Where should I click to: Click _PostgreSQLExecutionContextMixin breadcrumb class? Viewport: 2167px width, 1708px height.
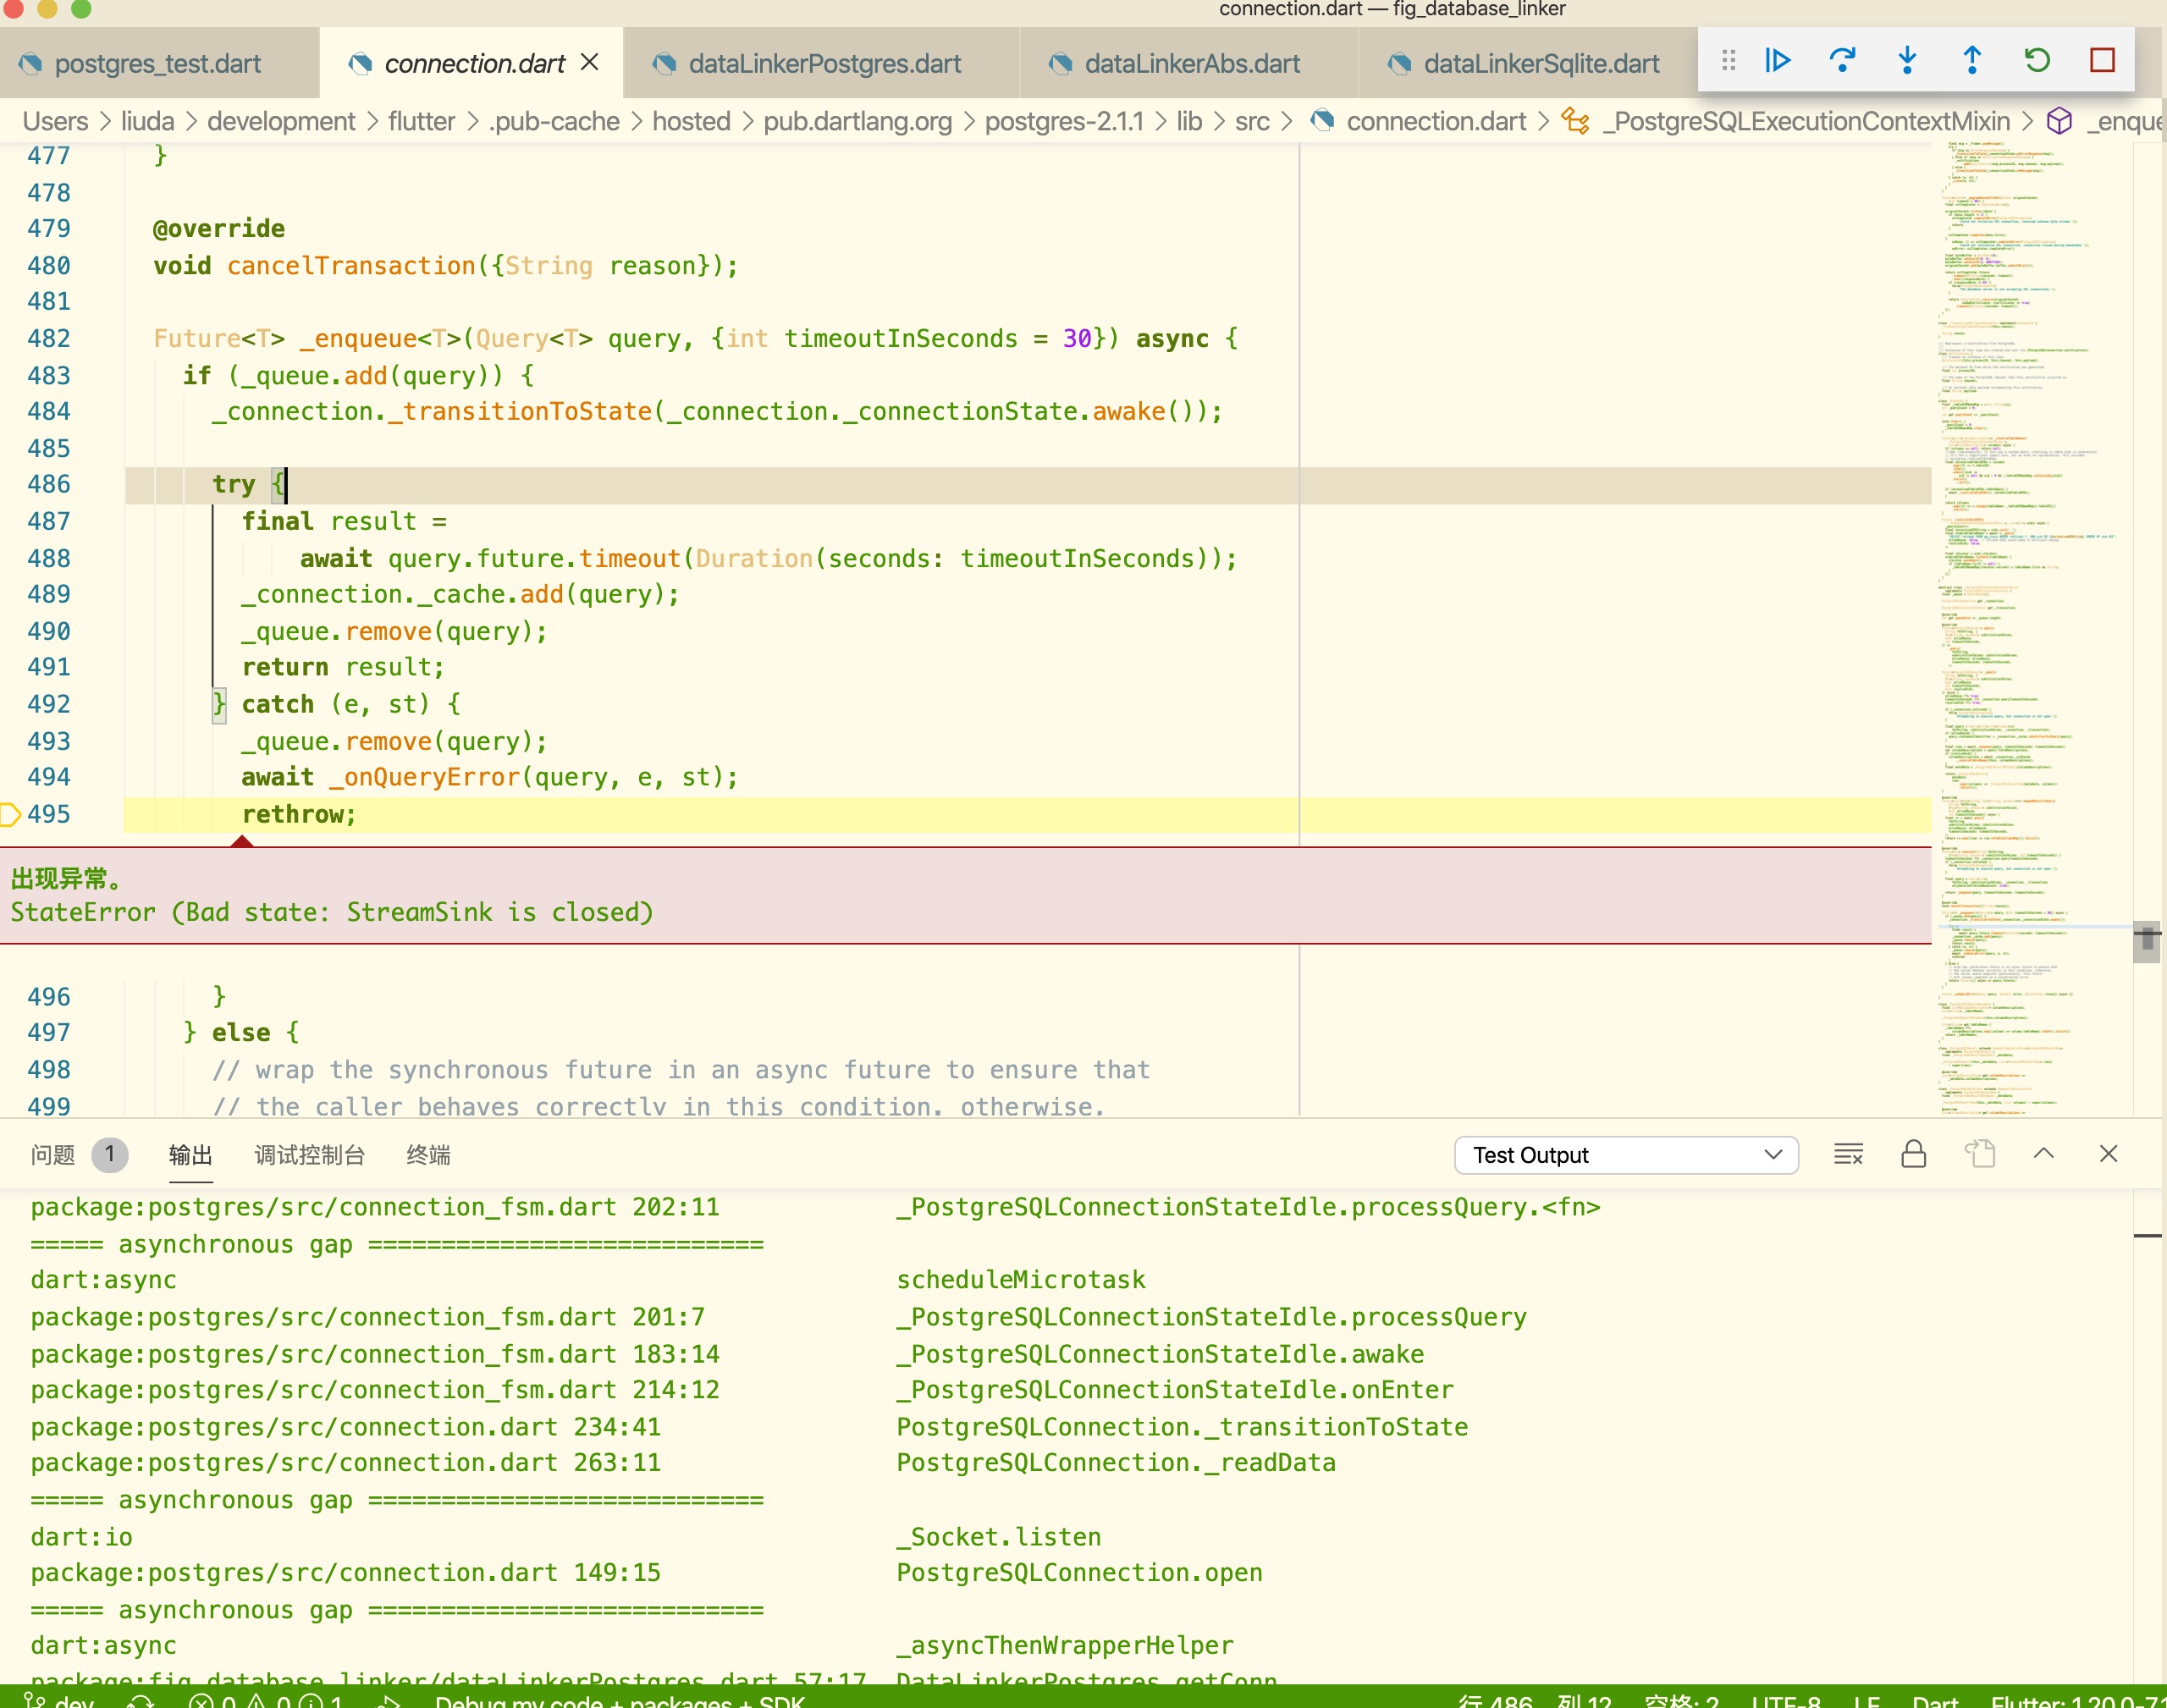(1807, 121)
